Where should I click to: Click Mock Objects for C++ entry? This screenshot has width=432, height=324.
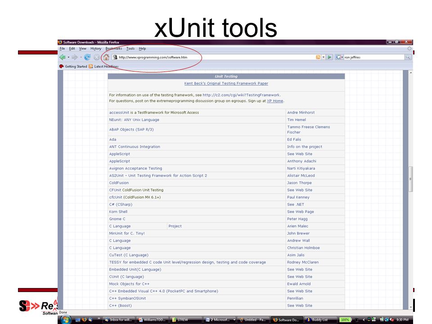(129, 284)
